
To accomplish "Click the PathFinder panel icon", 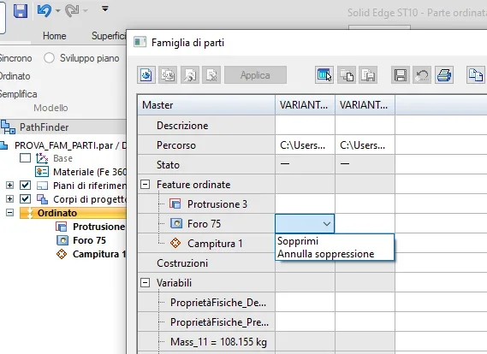I will (x=8, y=127).
